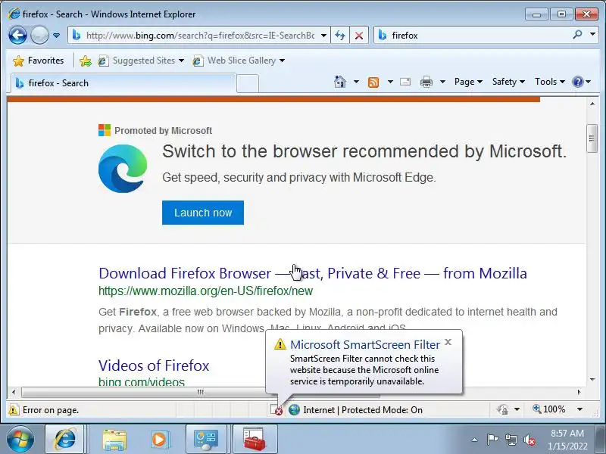Click the blue Help question mark icon
The image size is (606, 454).
click(x=578, y=82)
